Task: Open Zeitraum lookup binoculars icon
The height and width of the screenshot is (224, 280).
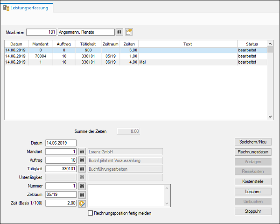Action: pyautogui.click(x=82, y=195)
